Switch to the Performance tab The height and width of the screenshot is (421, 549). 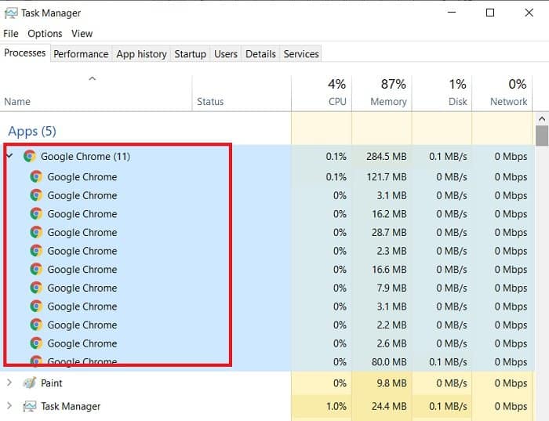[81, 54]
